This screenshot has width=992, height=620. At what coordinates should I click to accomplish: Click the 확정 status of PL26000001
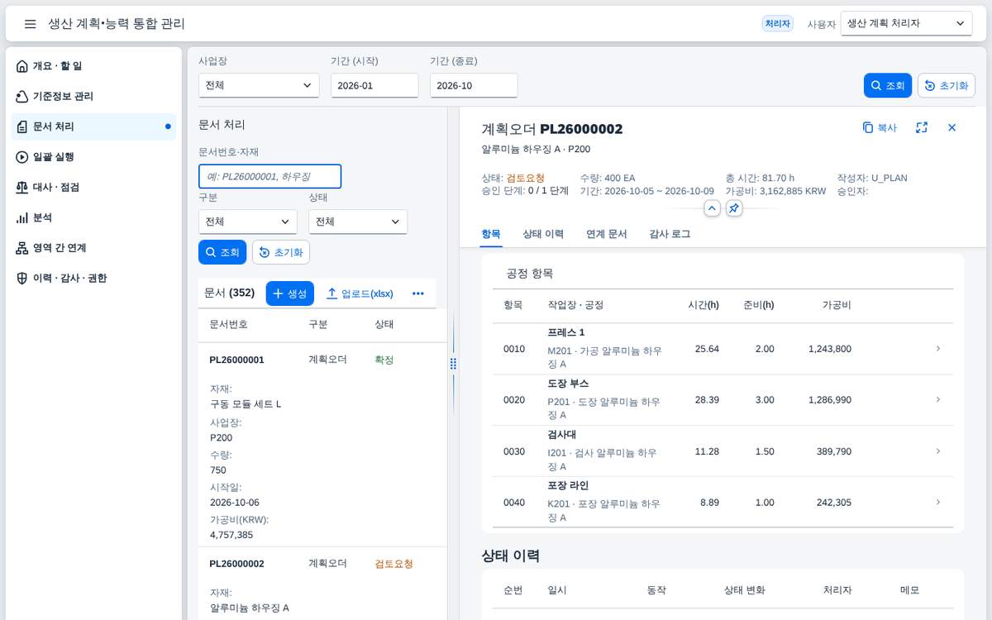point(384,360)
